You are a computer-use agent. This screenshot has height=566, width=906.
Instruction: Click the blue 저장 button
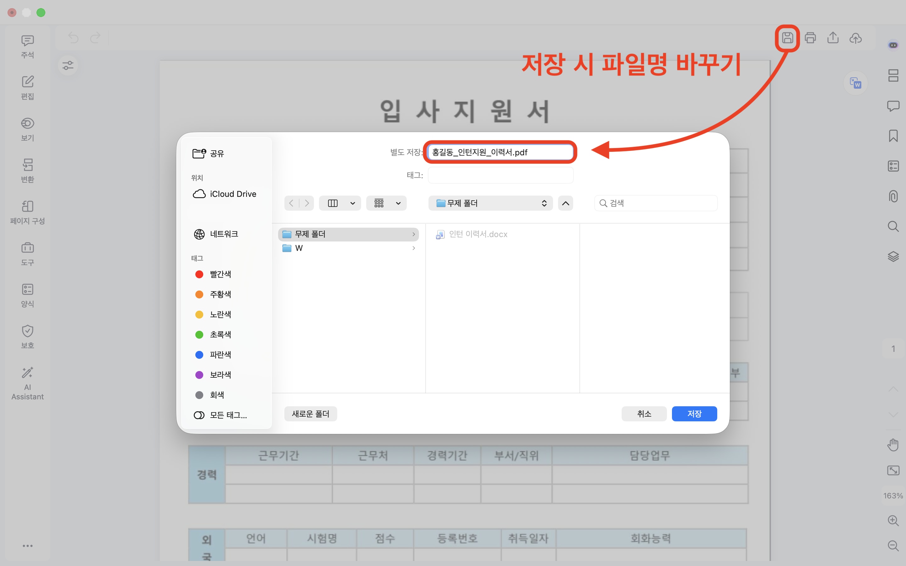(694, 413)
